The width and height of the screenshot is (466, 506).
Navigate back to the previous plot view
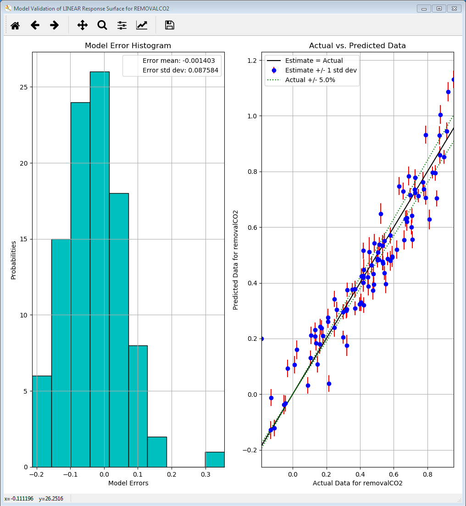click(35, 25)
